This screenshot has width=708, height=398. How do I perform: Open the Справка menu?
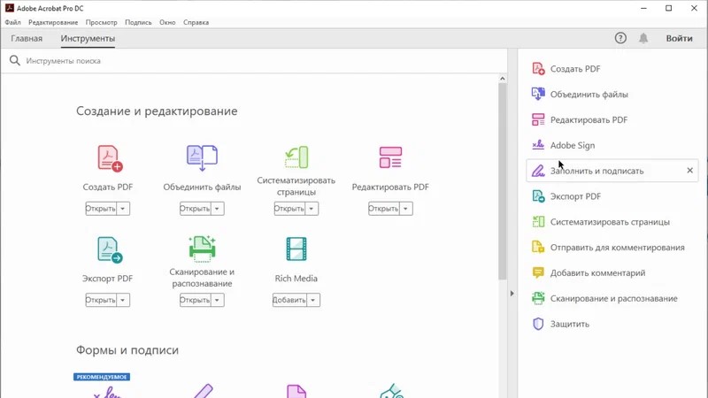(196, 22)
